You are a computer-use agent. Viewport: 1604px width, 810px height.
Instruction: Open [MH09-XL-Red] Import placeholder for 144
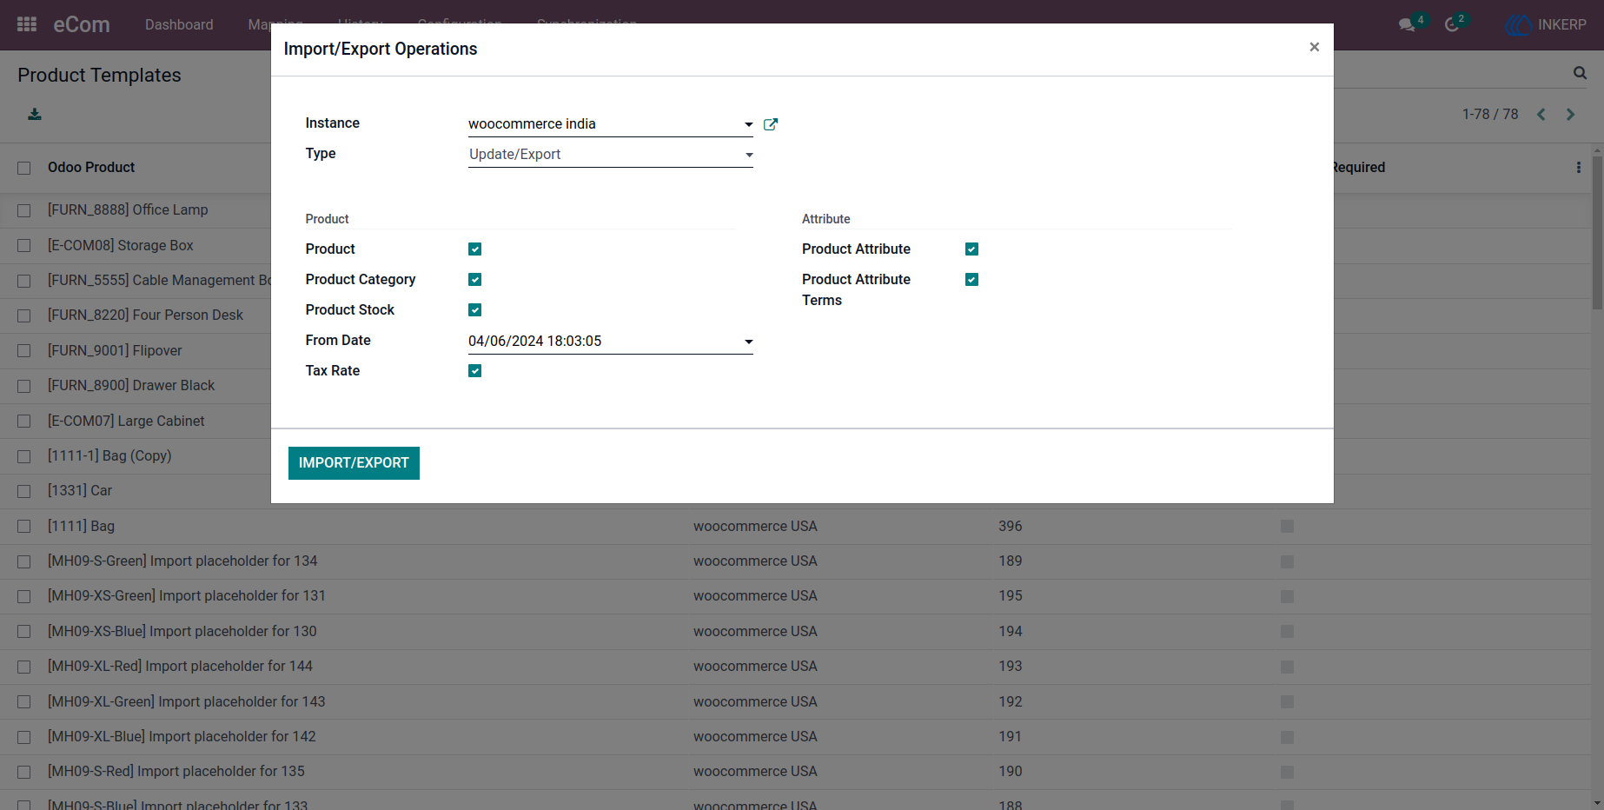coord(180,667)
